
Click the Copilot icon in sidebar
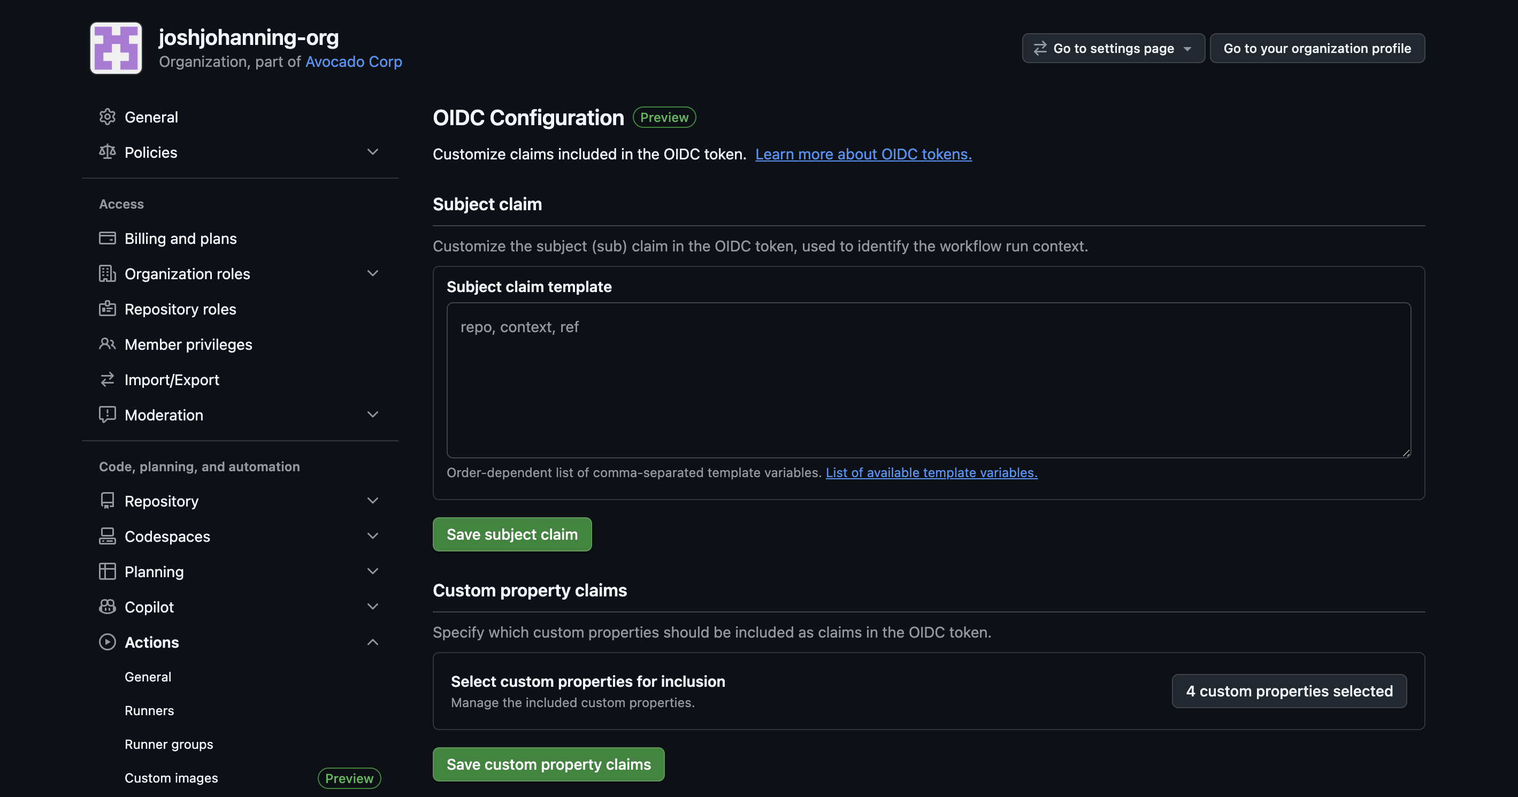pyautogui.click(x=108, y=607)
